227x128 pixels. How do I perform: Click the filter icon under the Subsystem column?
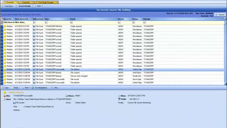[34, 22]
